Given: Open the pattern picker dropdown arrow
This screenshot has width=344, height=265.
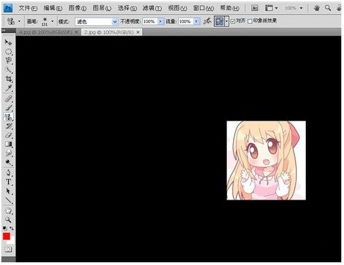Looking at the screenshot, I should [x=226, y=22].
